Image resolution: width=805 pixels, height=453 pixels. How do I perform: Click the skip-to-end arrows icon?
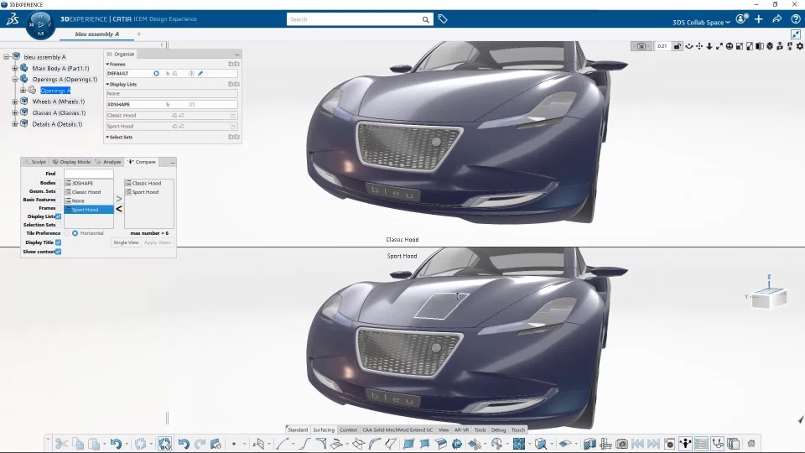653,443
